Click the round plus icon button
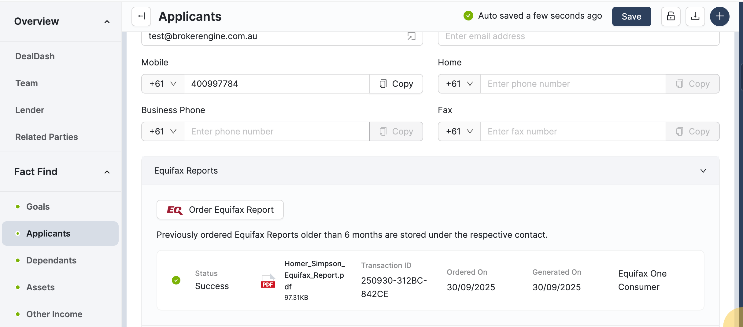The width and height of the screenshot is (743, 327). (x=719, y=16)
